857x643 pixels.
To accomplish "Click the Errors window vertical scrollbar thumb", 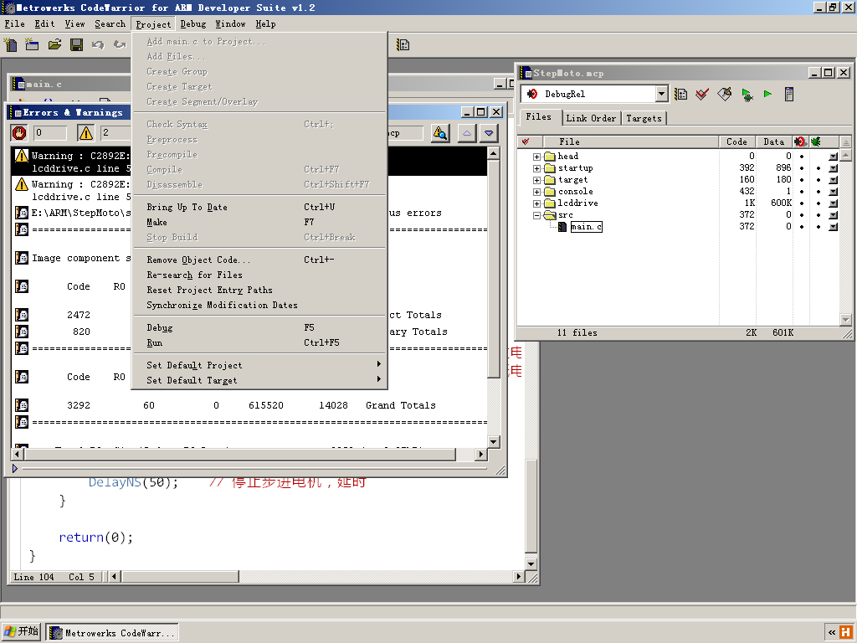I will [x=494, y=269].
